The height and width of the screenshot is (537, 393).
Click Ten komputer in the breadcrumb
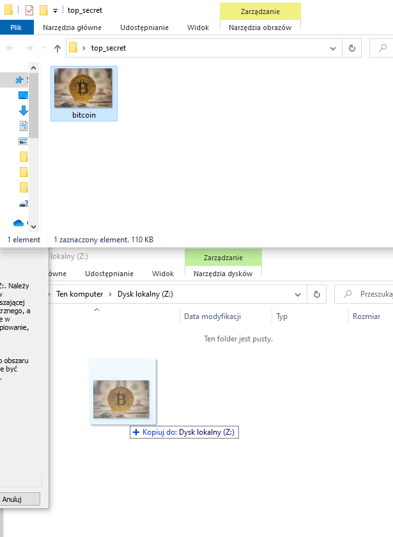pyautogui.click(x=79, y=294)
